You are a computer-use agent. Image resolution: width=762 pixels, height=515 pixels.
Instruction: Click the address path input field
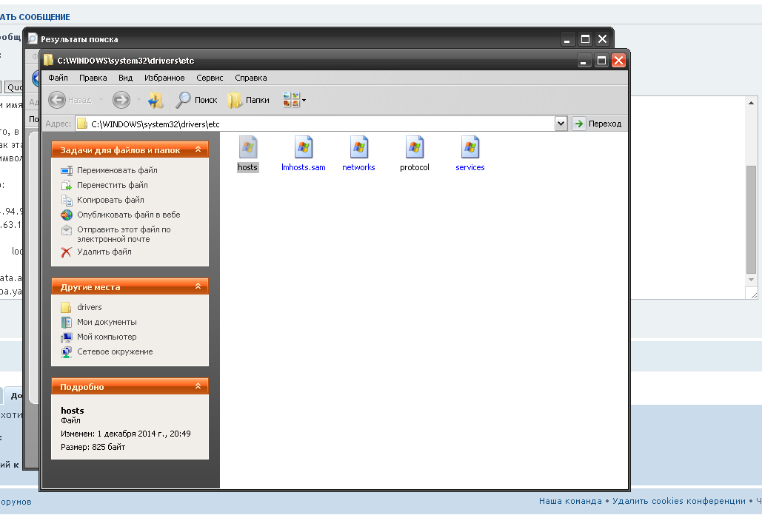coord(318,124)
